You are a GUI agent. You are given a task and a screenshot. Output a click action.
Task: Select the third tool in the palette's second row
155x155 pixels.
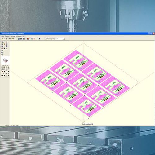[x=7, y=44]
